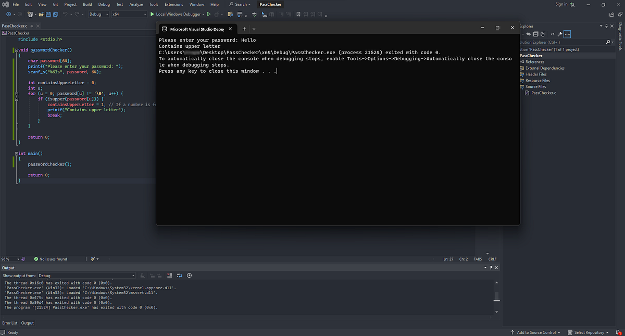Open the x64 platform dropdown
Image resolution: width=625 pixels, height=336 pixels.
tap(145, 14)
